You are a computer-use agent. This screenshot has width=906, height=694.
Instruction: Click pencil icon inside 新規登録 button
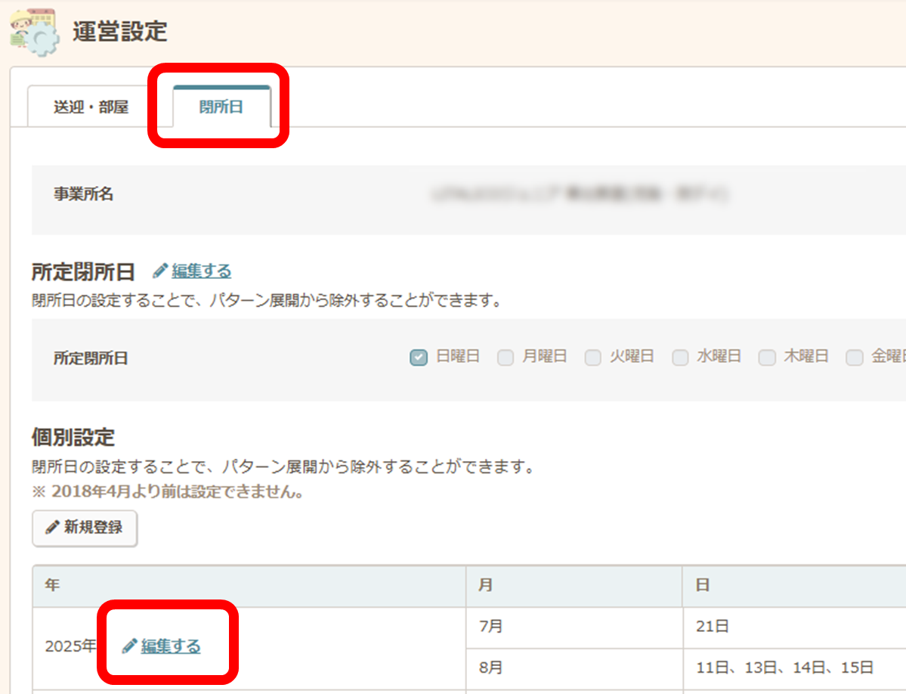(x=52, y=528)
